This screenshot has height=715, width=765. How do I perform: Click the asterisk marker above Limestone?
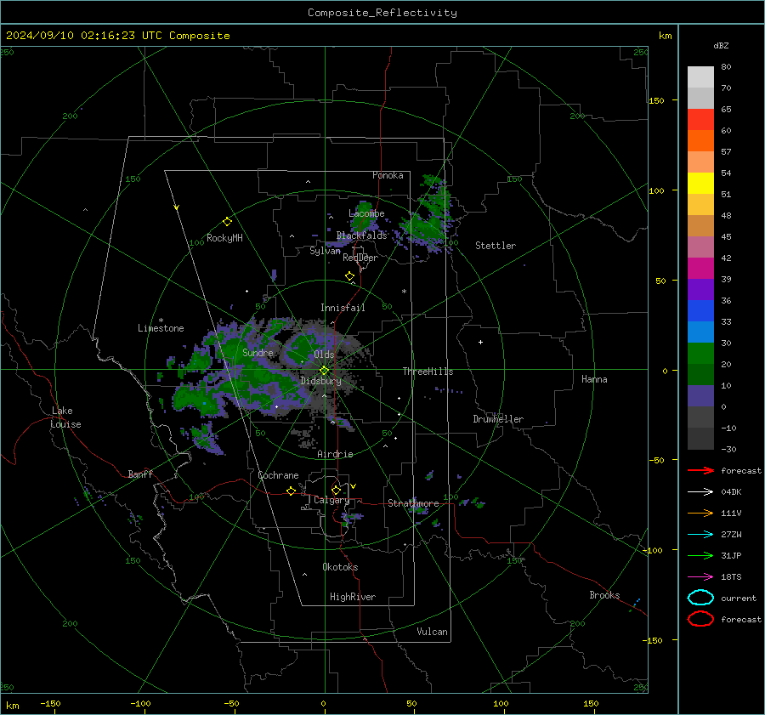point(161,321)
